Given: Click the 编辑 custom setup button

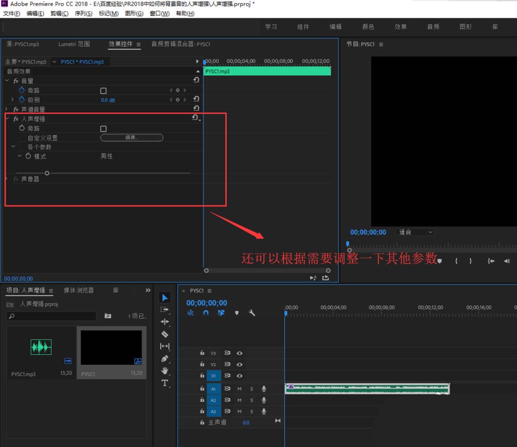Looking at the screenshot, I should coord(131,138).
